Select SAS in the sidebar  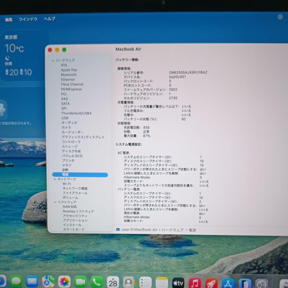click(65, 99)
